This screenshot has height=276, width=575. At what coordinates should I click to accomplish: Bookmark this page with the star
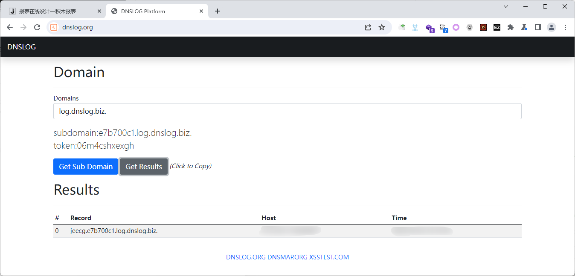point(382,27)
